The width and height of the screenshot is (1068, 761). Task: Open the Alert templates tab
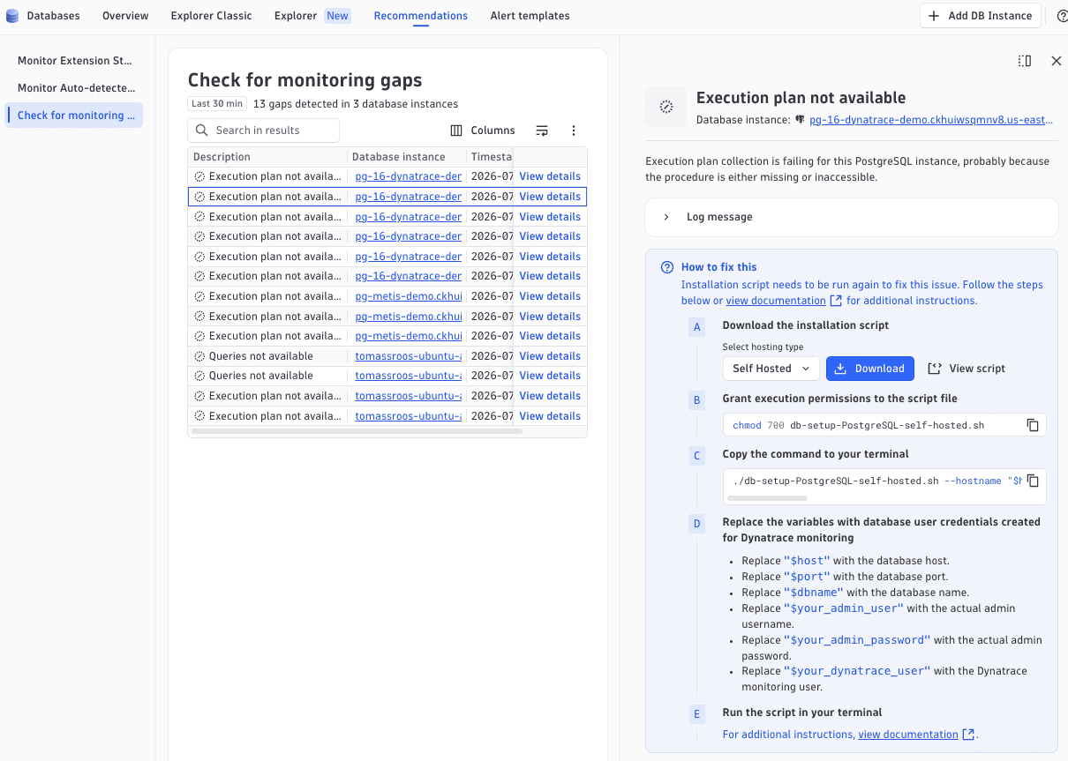pyautogui.click(x=530, y=16)
